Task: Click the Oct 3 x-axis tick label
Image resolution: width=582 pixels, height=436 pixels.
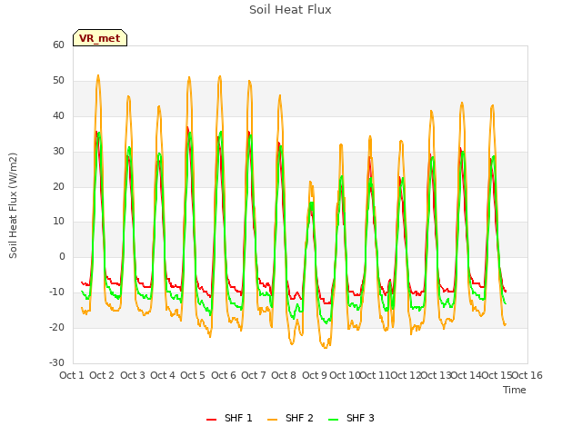Action: click(x=133, y=375)
